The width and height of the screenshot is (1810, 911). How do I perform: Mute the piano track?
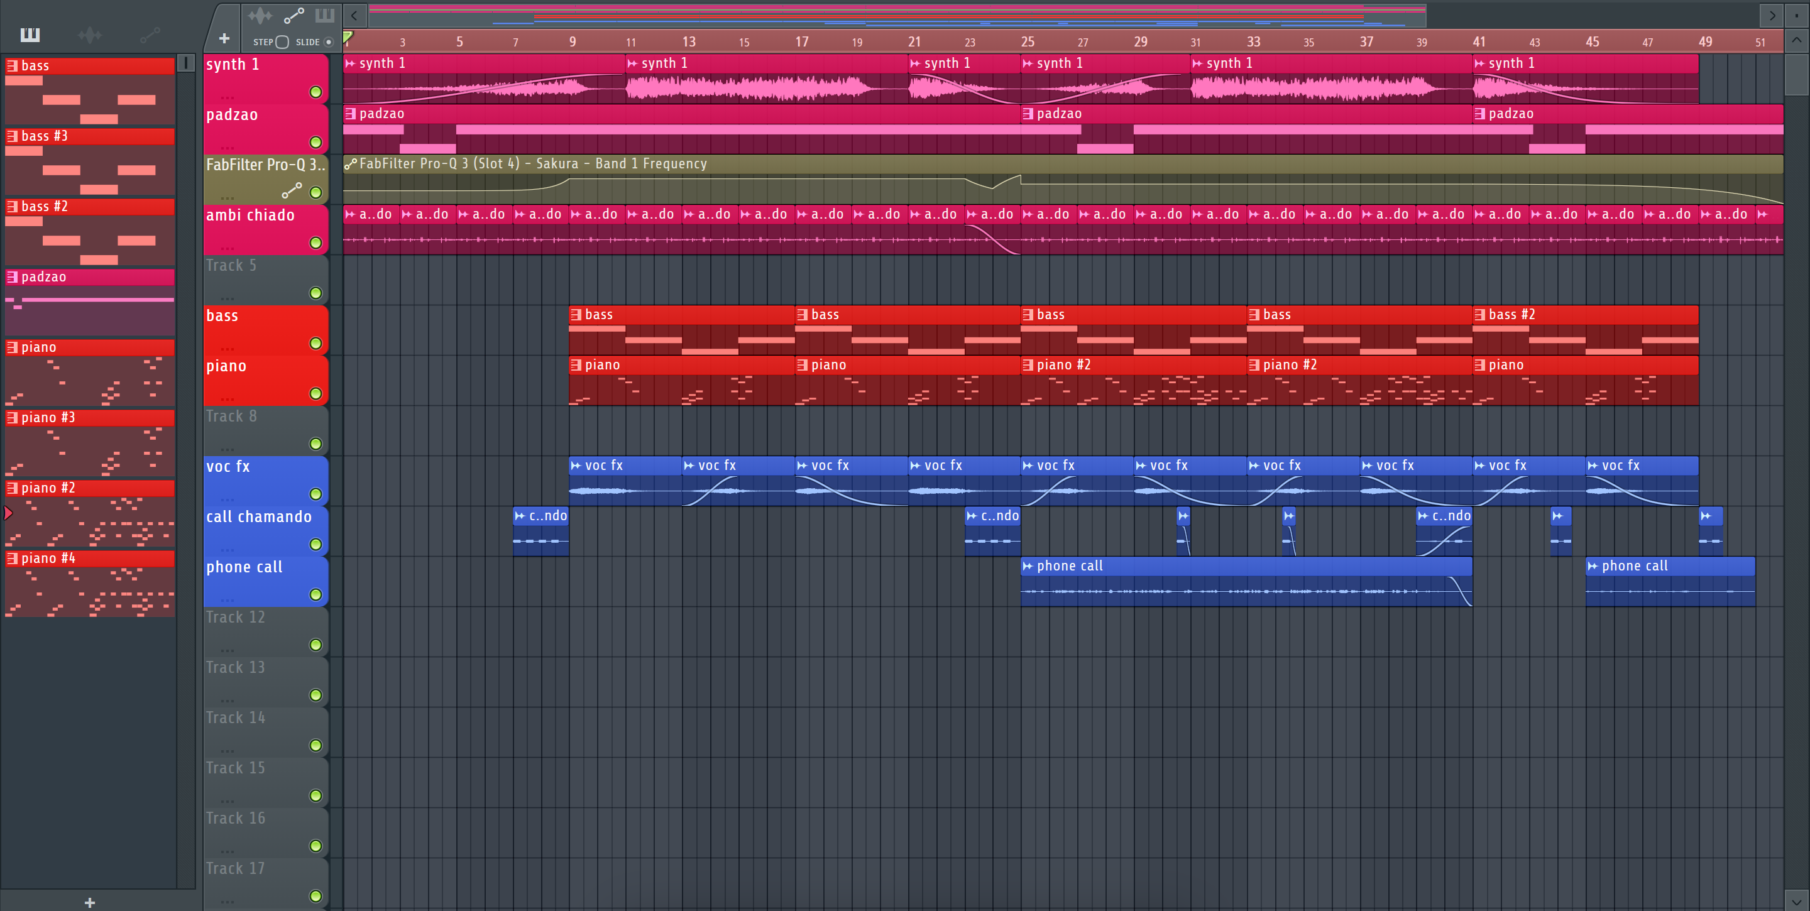pyautogui.click(x=316, y=394)
